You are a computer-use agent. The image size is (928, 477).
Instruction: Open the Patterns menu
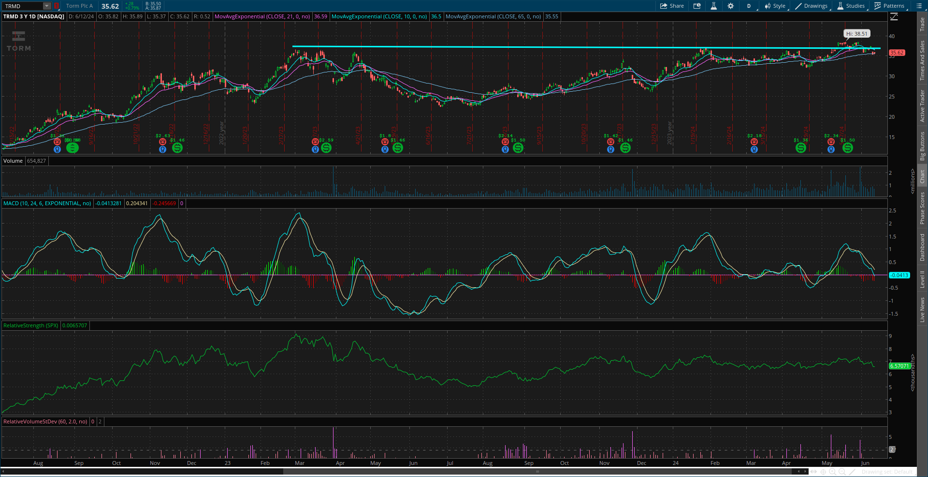[x=890, y=6]
